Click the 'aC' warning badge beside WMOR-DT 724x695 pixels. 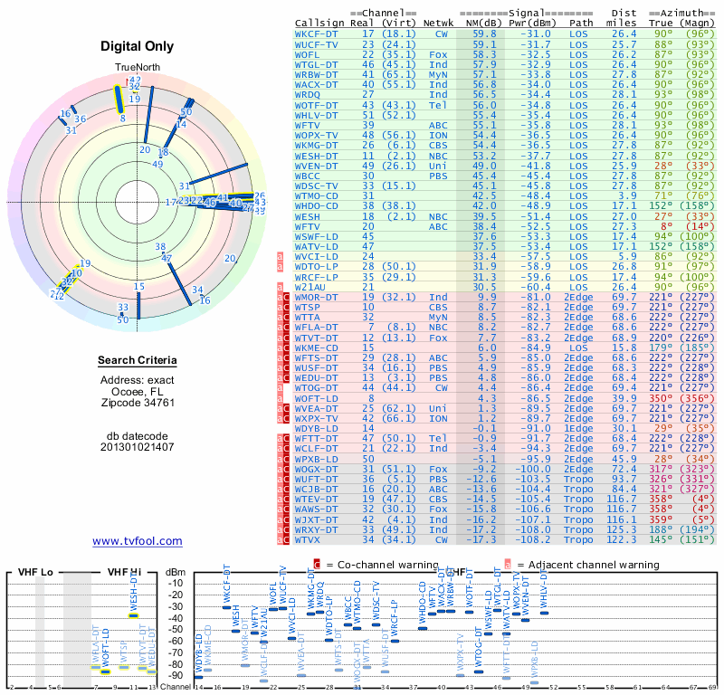pos(283,297)
